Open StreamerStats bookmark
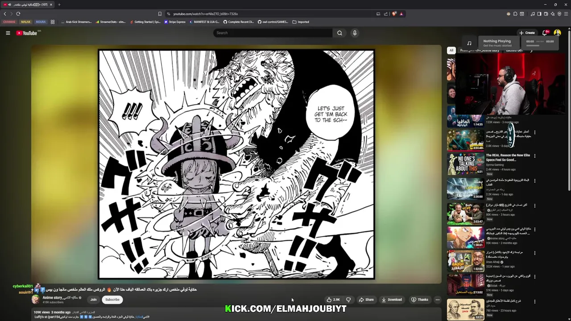Screen dimensions: 571x321 [111, 22]
